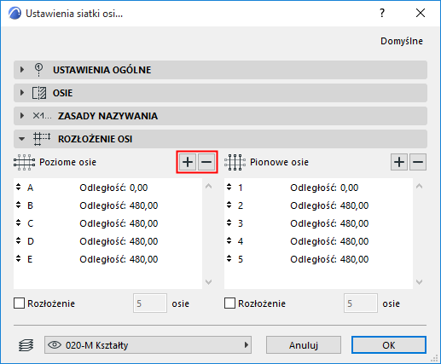Select axis 5 distance value 480,00

pyautogui.click(x=355, y=259)
